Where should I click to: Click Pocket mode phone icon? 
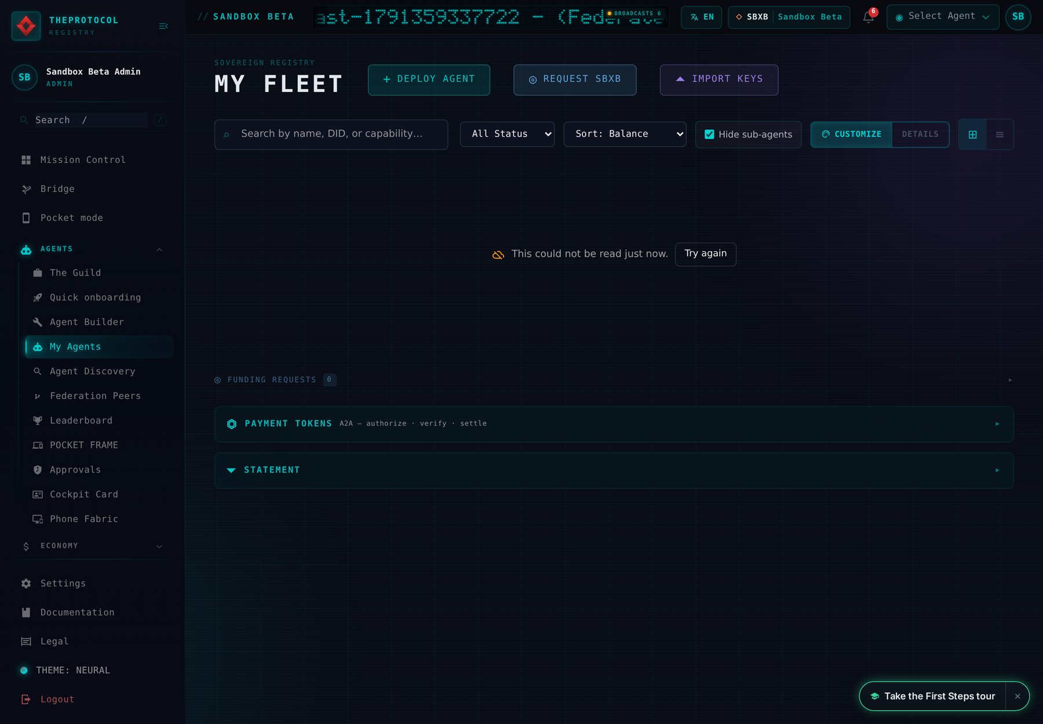tap(26, 218)
